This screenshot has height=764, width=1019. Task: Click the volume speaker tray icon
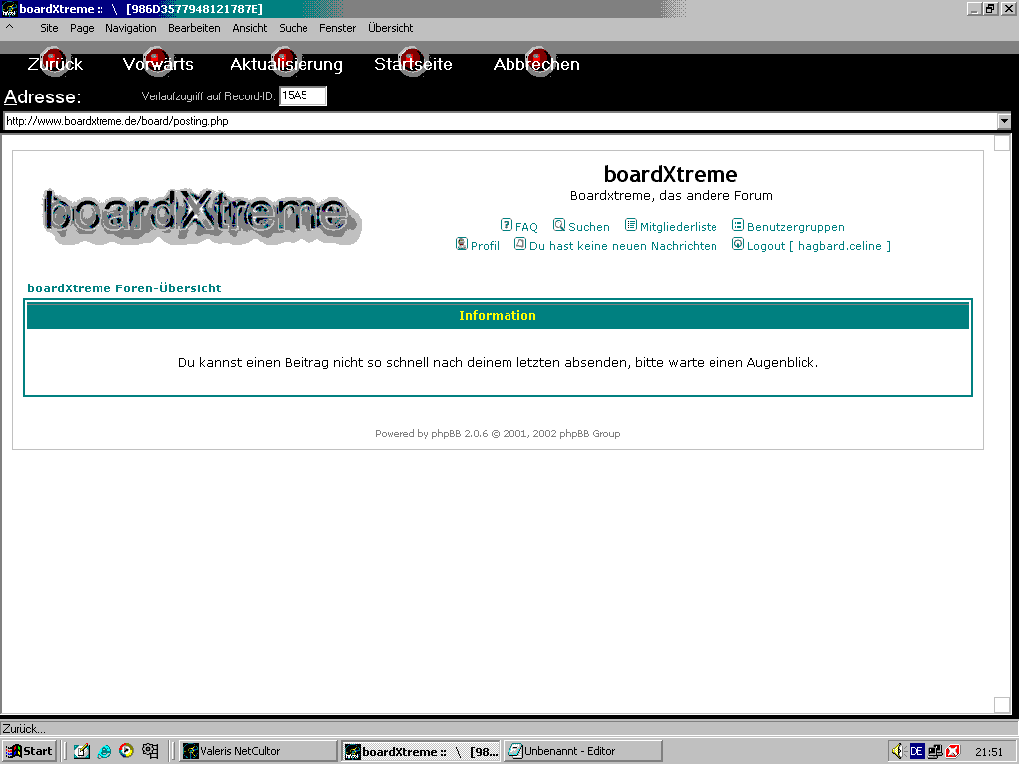click(x=897, y=751)
